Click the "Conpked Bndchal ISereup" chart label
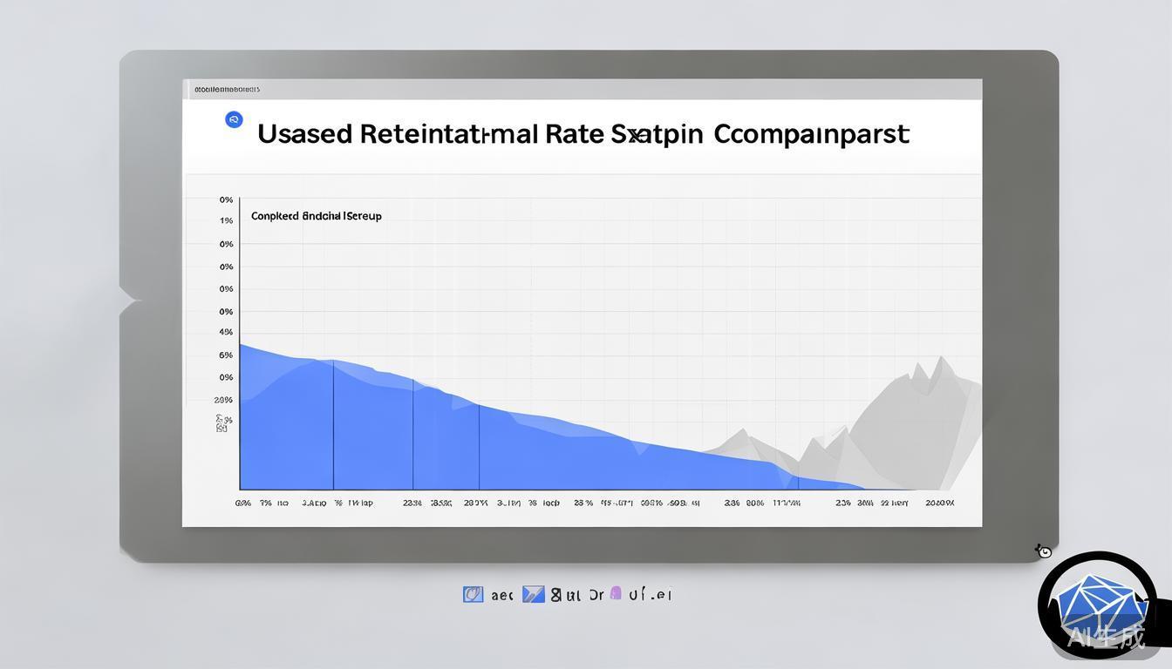1172x669 pixels. click(x=316, y=216)
